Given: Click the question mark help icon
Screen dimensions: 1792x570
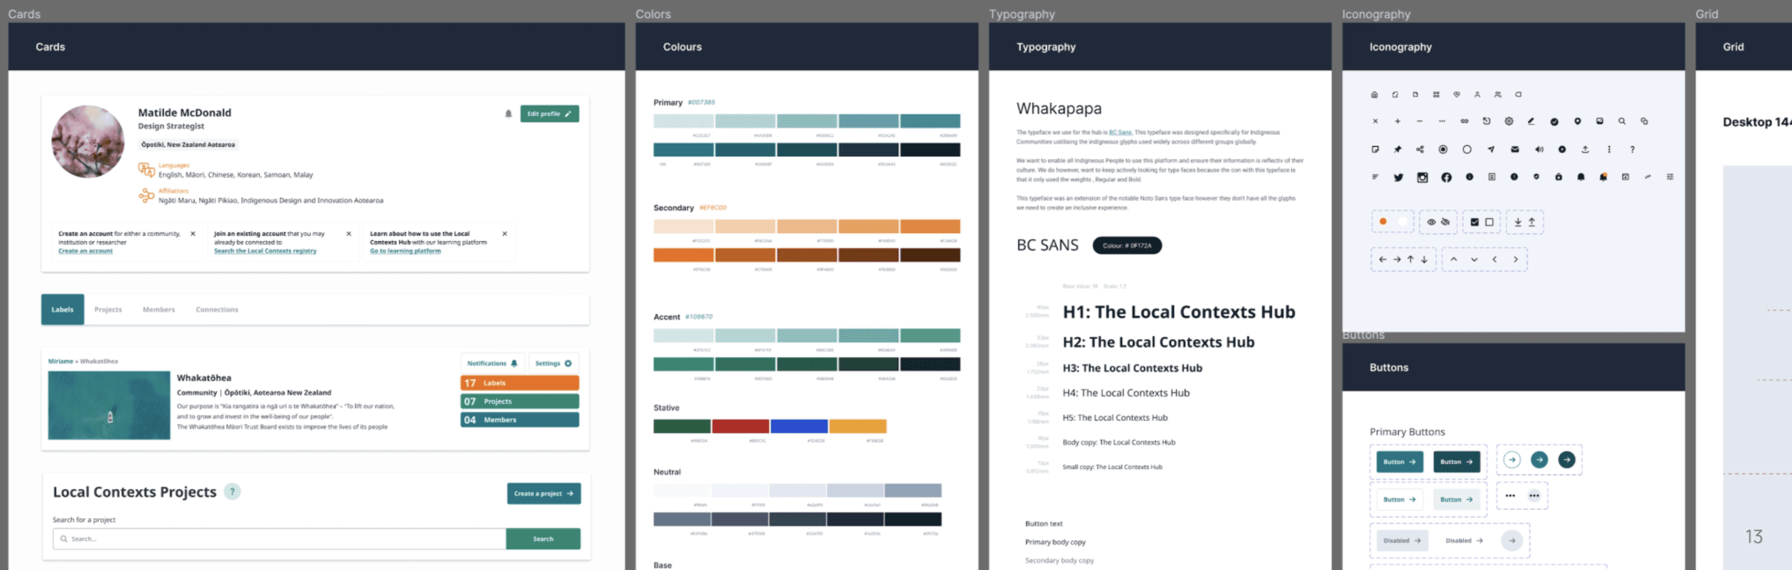Looking at the screenshot, I should click(x=1632, y=150).
